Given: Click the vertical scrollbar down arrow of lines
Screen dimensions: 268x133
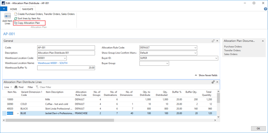Looking at the screenshot, I should click(218, 117).
